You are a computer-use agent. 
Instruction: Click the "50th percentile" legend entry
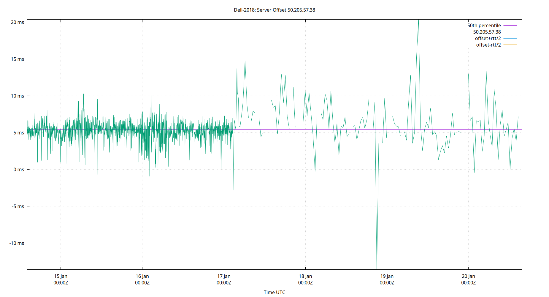tap(484, 25)
